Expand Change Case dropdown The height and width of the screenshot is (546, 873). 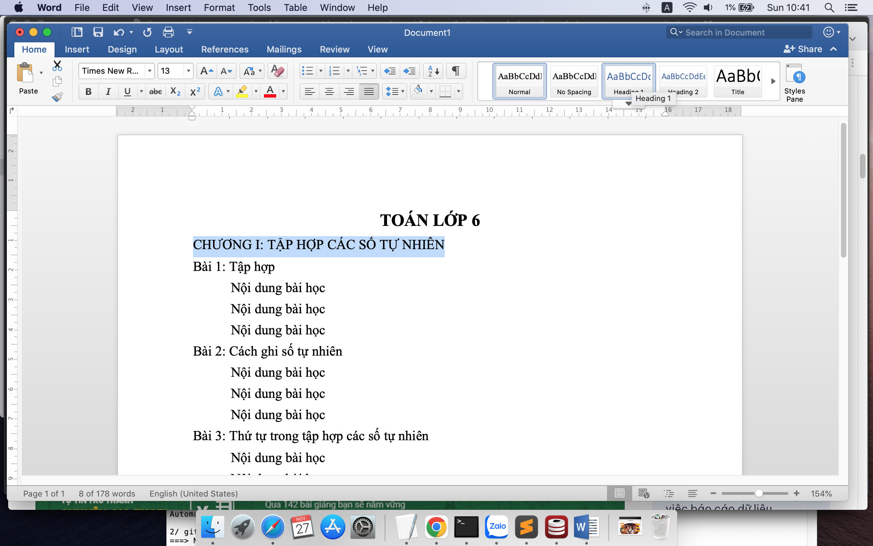point(260,71)
